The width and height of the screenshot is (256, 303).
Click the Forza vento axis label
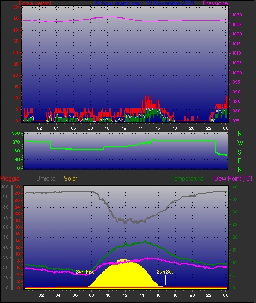[35, 3]
